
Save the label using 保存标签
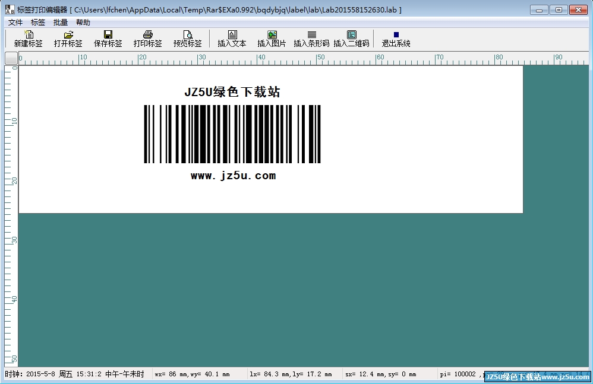pos(108,39)
